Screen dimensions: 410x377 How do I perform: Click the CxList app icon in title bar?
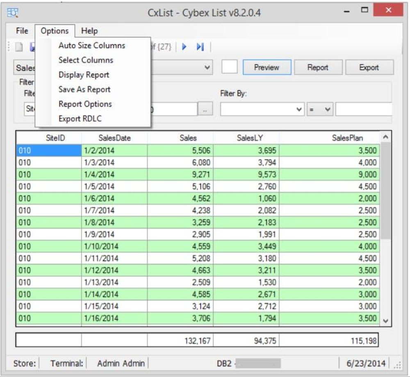pyautogui.click(x=12, y=13)
